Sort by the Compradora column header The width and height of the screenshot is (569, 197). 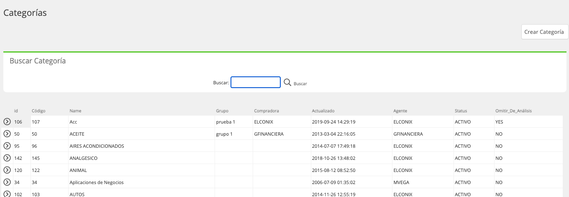pyautogui.click(x=267, y=111)
